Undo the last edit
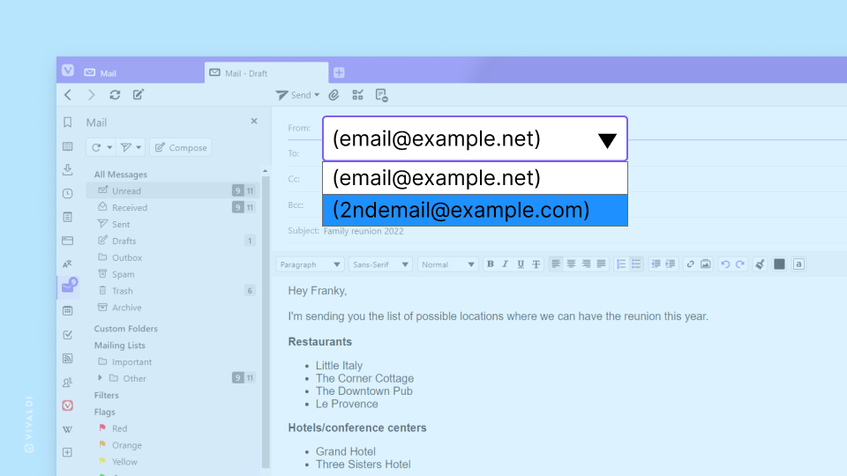 (725, 264)
